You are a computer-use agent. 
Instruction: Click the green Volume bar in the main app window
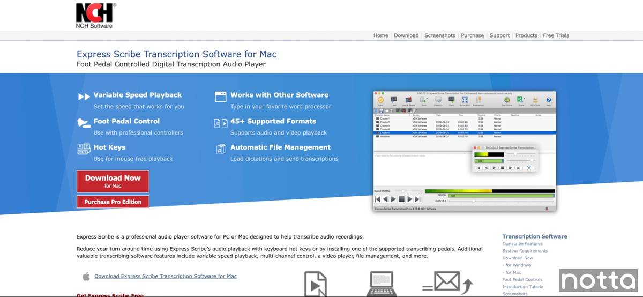click(502, 196)
